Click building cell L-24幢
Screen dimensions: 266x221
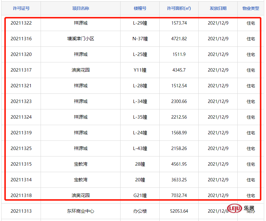coord(140,133)
